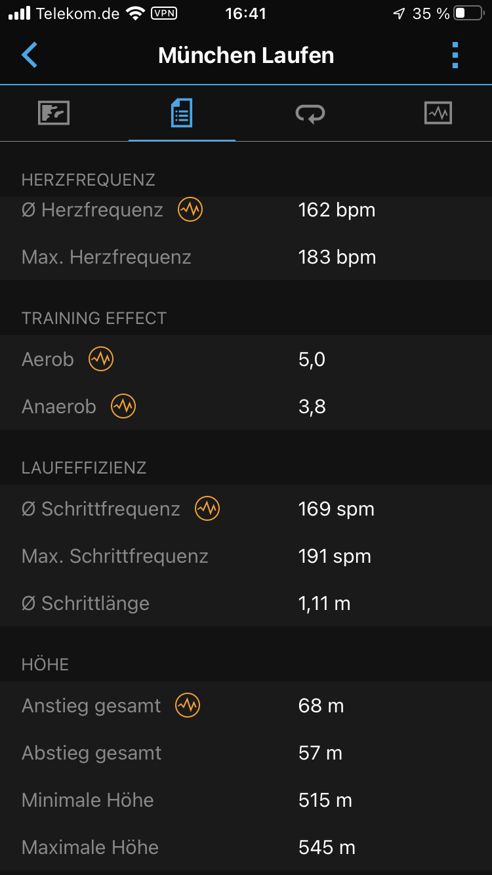This screenshot has width=492, height=875.
Task: Tap the Minimale Höhe row
Action: [x=246, y=800]
